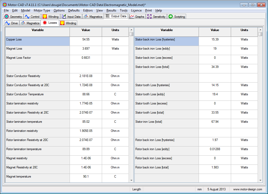Click the Control tab sine-wave icon
268x194 pixels.
27,16
